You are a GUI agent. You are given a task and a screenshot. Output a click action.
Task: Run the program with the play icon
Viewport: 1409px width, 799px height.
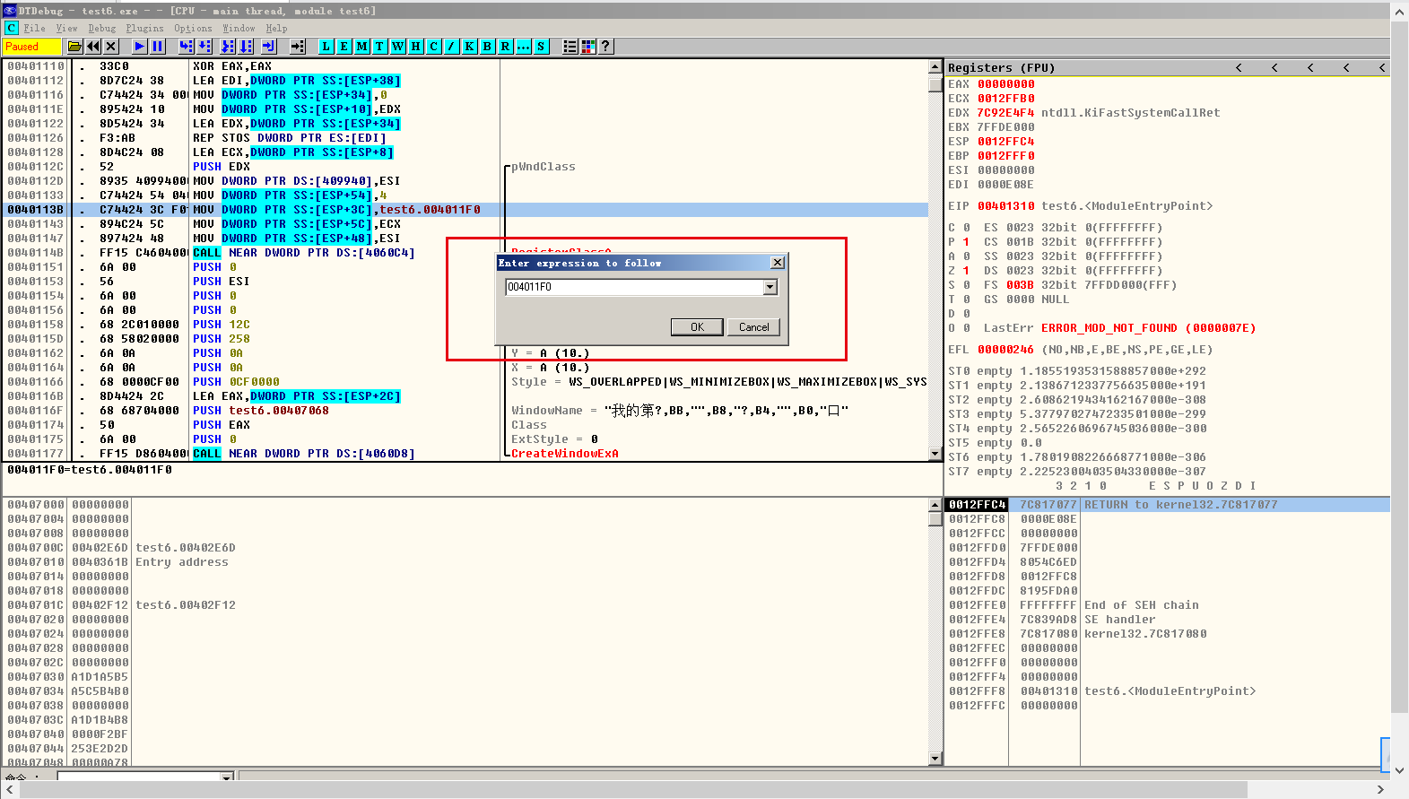140,47
